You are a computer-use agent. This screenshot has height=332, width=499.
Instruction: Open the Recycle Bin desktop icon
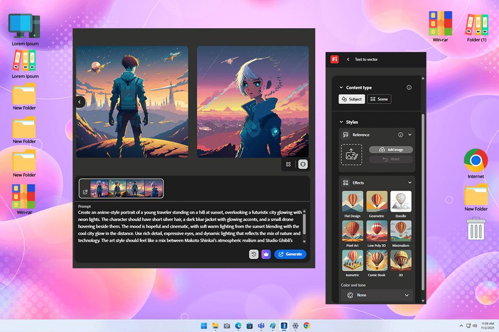point(476,228)
